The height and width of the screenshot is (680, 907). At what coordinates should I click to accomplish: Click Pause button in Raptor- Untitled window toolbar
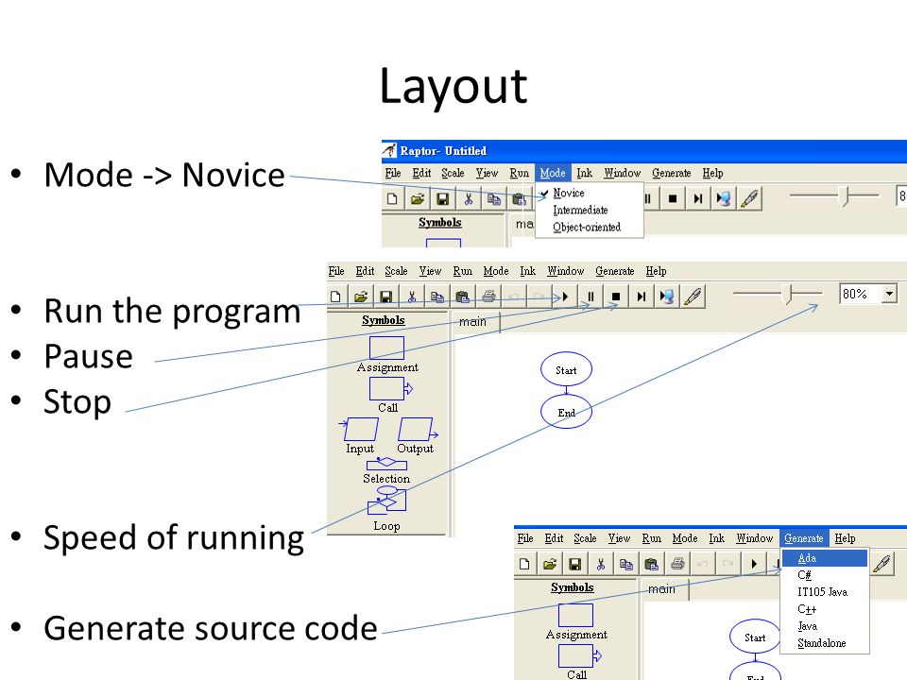pyautogui.click(x=648, y=199)
